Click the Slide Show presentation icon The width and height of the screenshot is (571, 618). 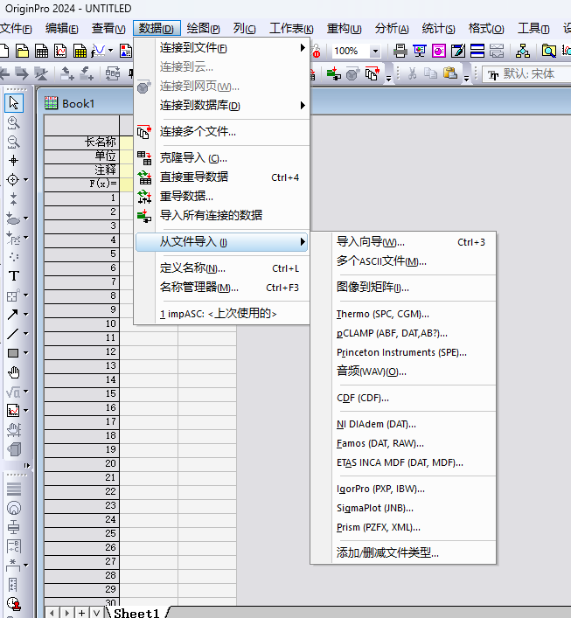click(420, 51)
